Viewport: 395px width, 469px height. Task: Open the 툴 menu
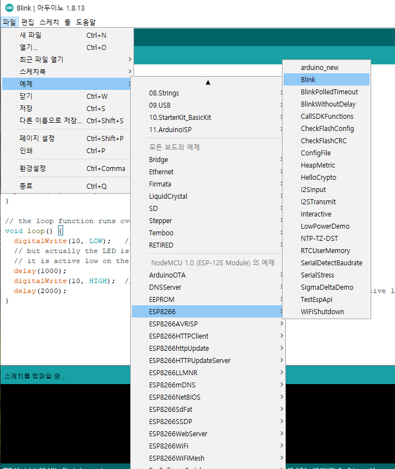68,22
